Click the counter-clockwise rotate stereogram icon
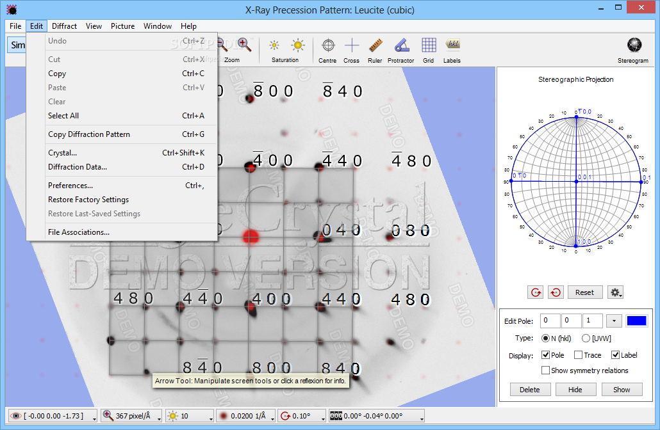 [556, 292]
